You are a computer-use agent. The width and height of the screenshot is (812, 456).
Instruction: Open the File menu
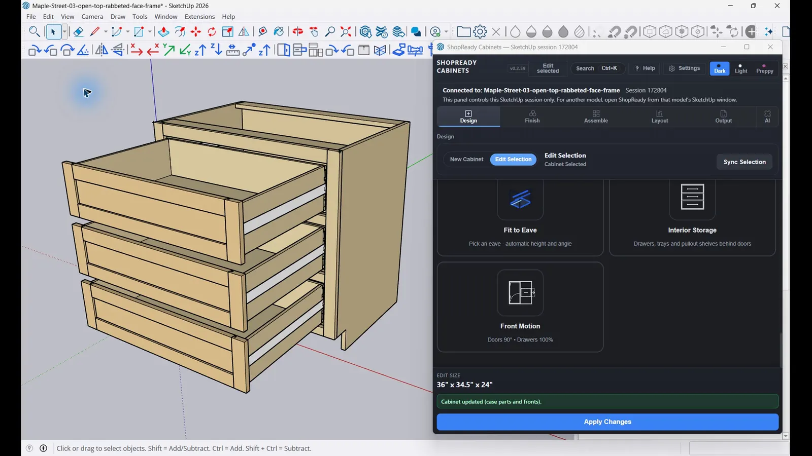[31, 17]
